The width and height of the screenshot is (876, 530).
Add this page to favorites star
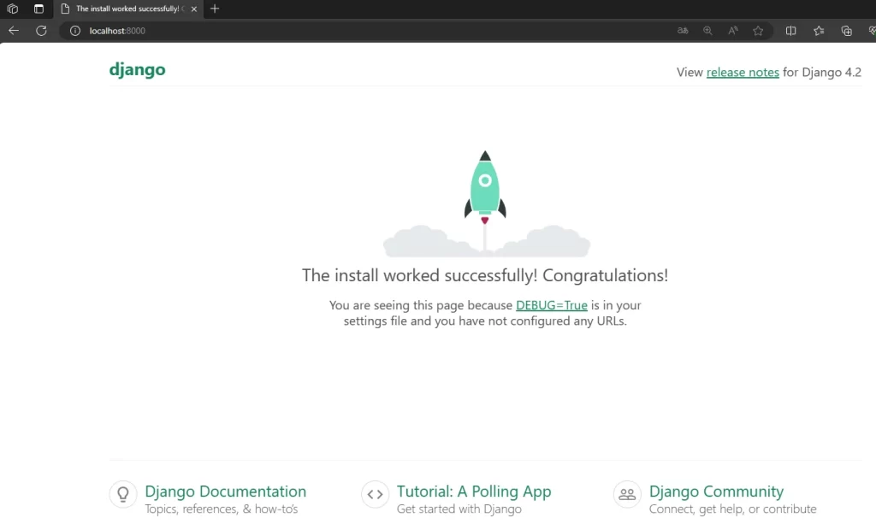coord(758,31)
